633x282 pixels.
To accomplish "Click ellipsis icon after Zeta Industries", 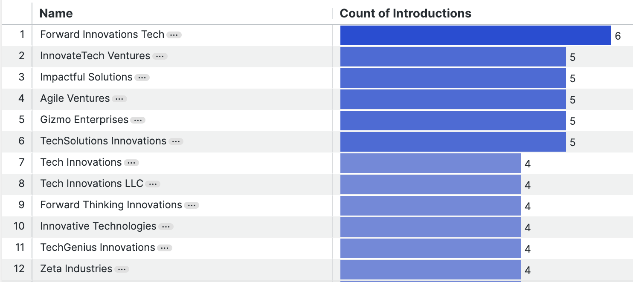I will [x=122, y=269].
